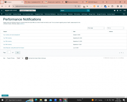Open 'Action Required: Listing Removed from Amazon' notification
The image size is (127, 102).
[14, 48]
